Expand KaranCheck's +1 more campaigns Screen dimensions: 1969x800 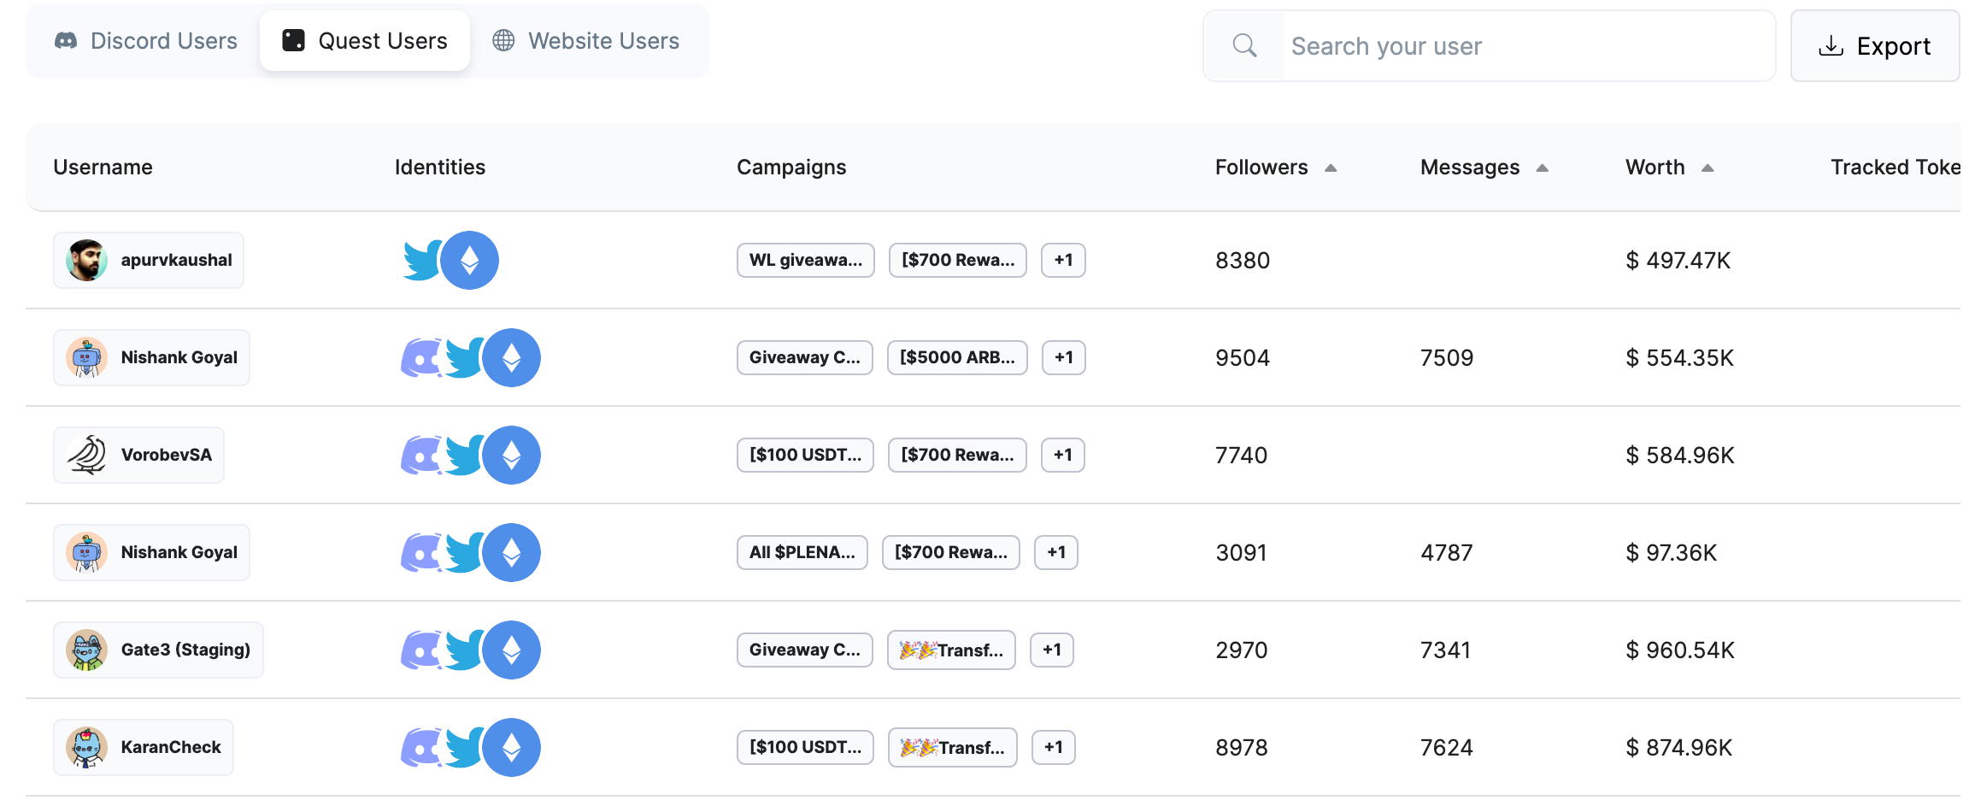(x=1054, y=747)
